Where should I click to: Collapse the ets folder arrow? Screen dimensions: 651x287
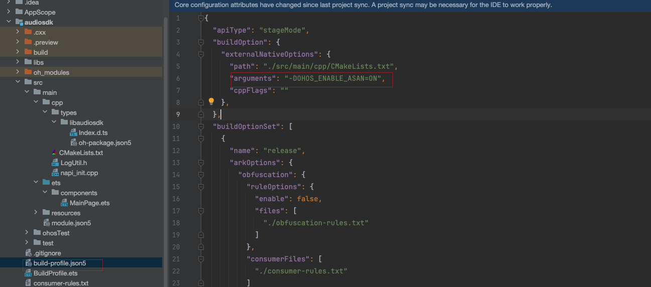(36, 183)
